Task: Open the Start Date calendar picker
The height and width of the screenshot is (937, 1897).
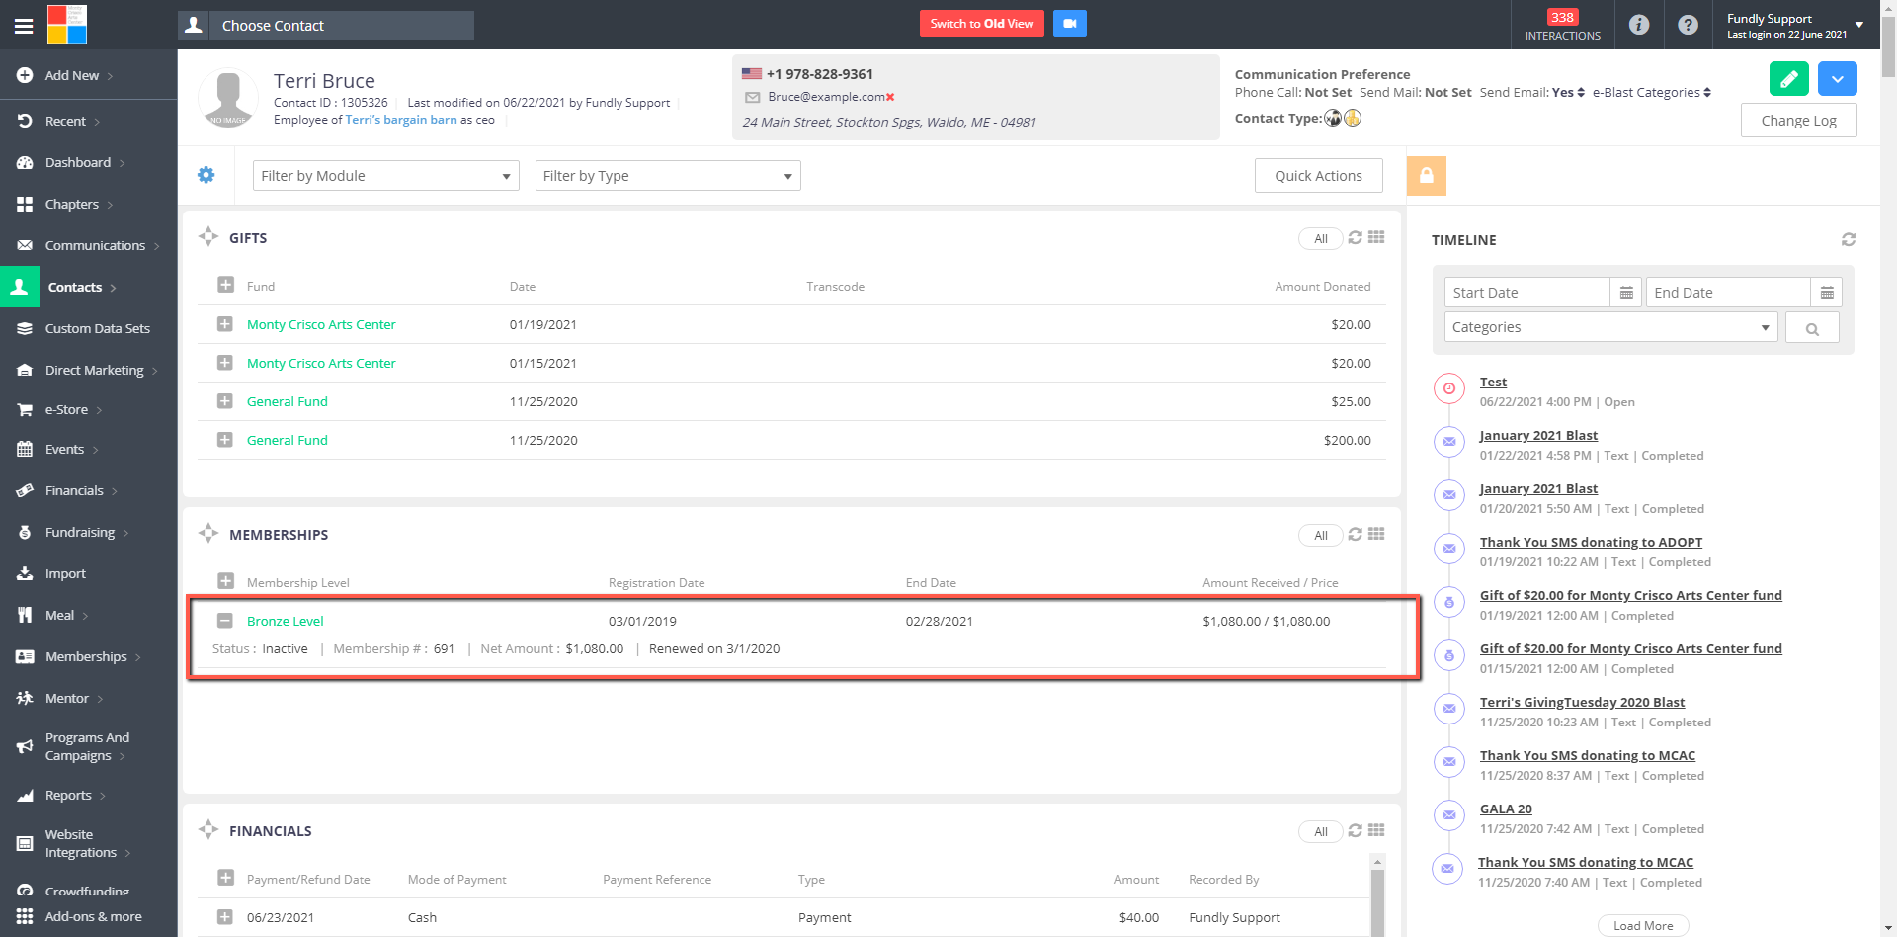Action: click(1626, 293)
